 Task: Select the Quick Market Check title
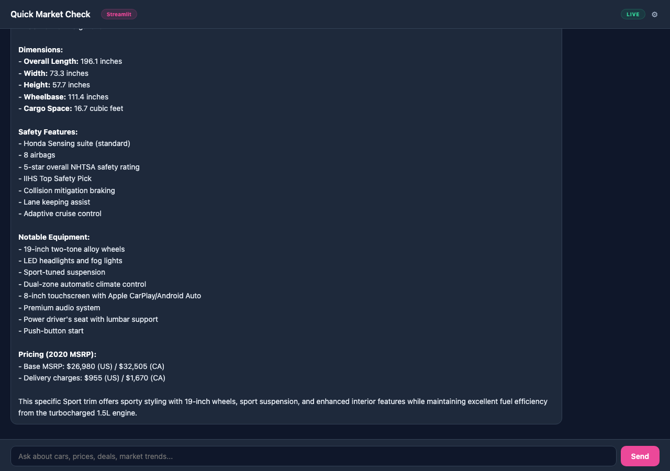(50, 14)
